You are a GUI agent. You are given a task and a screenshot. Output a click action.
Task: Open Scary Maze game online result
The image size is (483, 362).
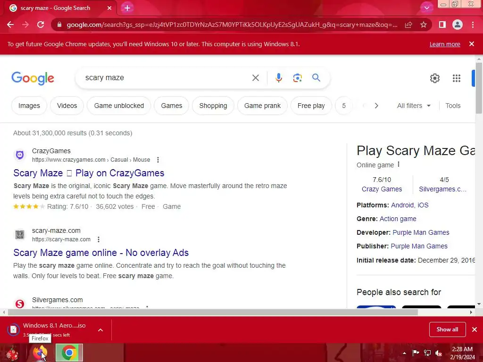(x=101, y=253)
